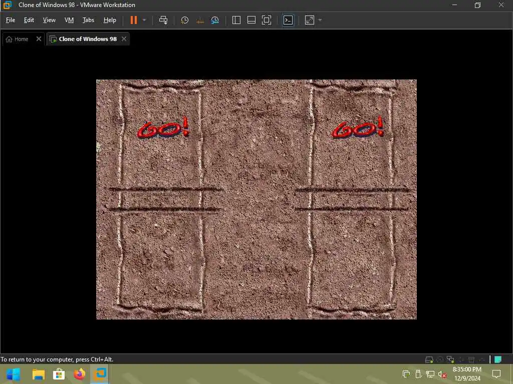
Task: Click the VMware Workstation taskbar icon
Action: pos(100,374)
